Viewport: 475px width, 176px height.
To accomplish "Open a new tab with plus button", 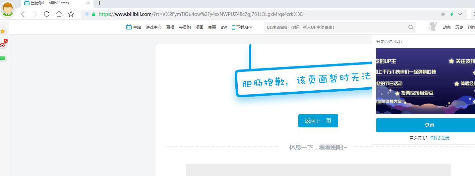I will (99, 3).
